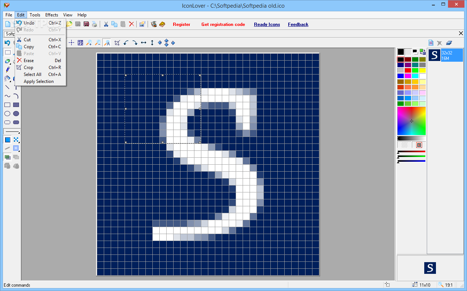The width and height of the screenshot is (467, 291).
Task: Choose Copy from the Edit menu
Action: click(40, 47)
